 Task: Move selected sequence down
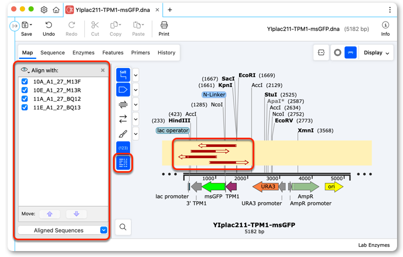[76, 214]
